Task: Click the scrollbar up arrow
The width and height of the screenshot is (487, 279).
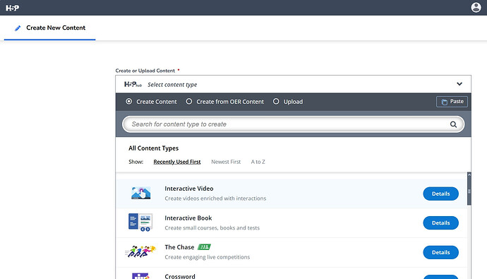Action: click(469, 175)
